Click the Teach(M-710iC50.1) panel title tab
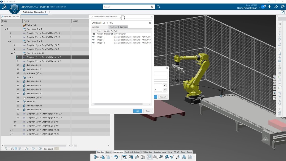286x161 pixels. coord(10,17)
